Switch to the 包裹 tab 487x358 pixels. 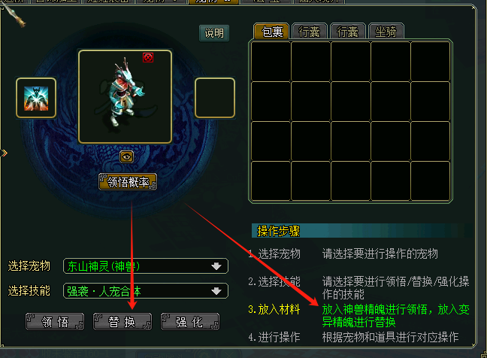[272, 31]
